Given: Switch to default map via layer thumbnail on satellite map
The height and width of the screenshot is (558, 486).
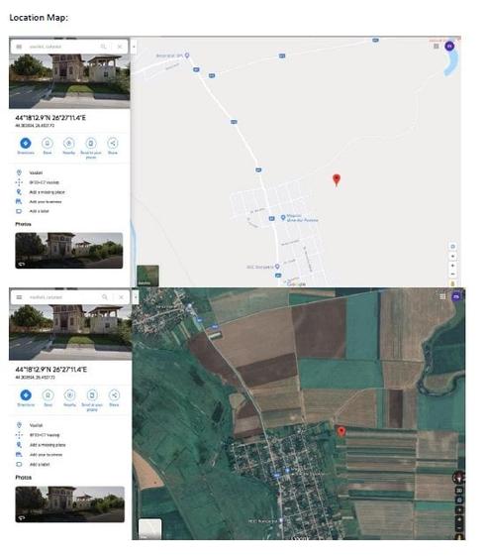Looking at the screenshot, I should [150, 529].
